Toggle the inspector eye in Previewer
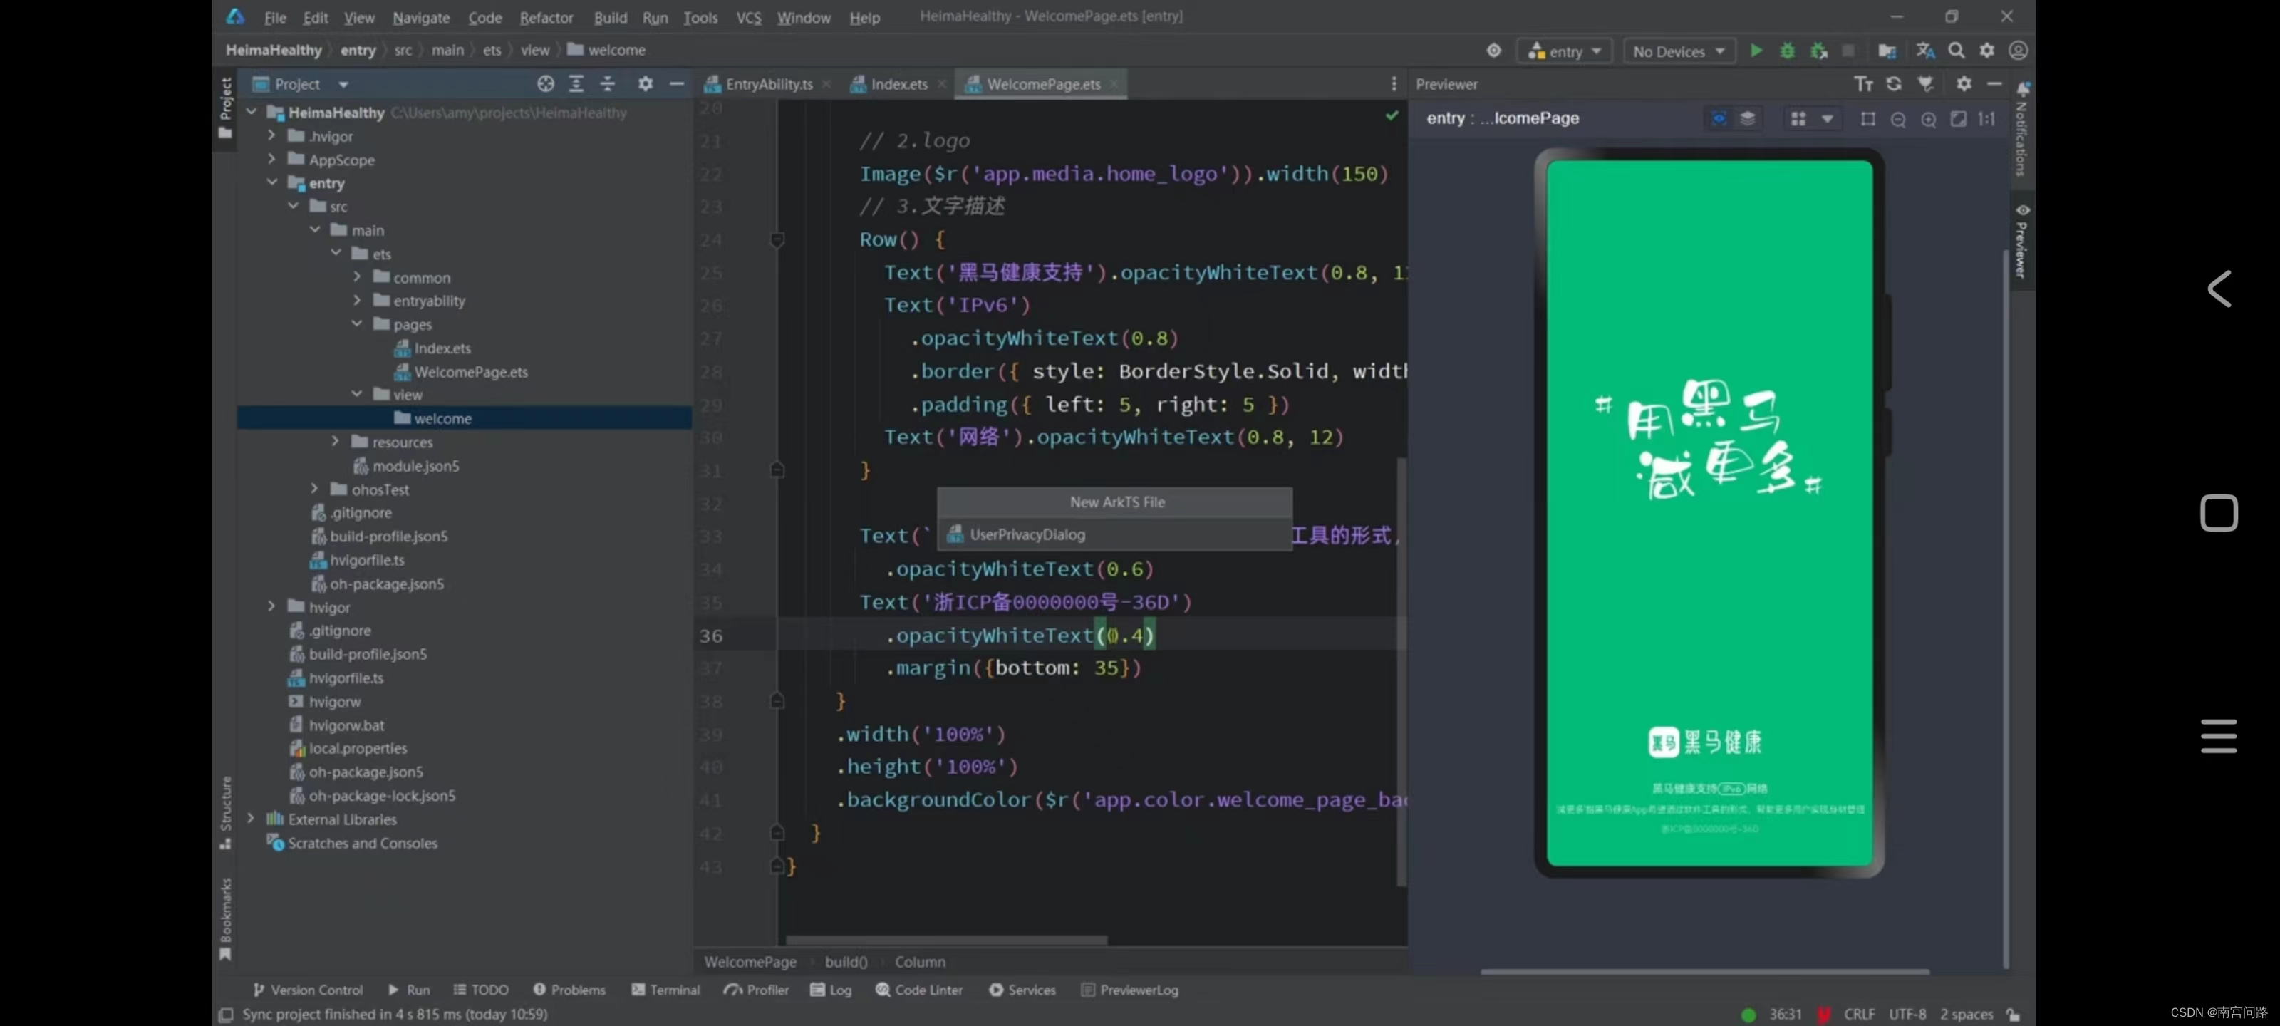2280x1026 pixels. 1719,118
